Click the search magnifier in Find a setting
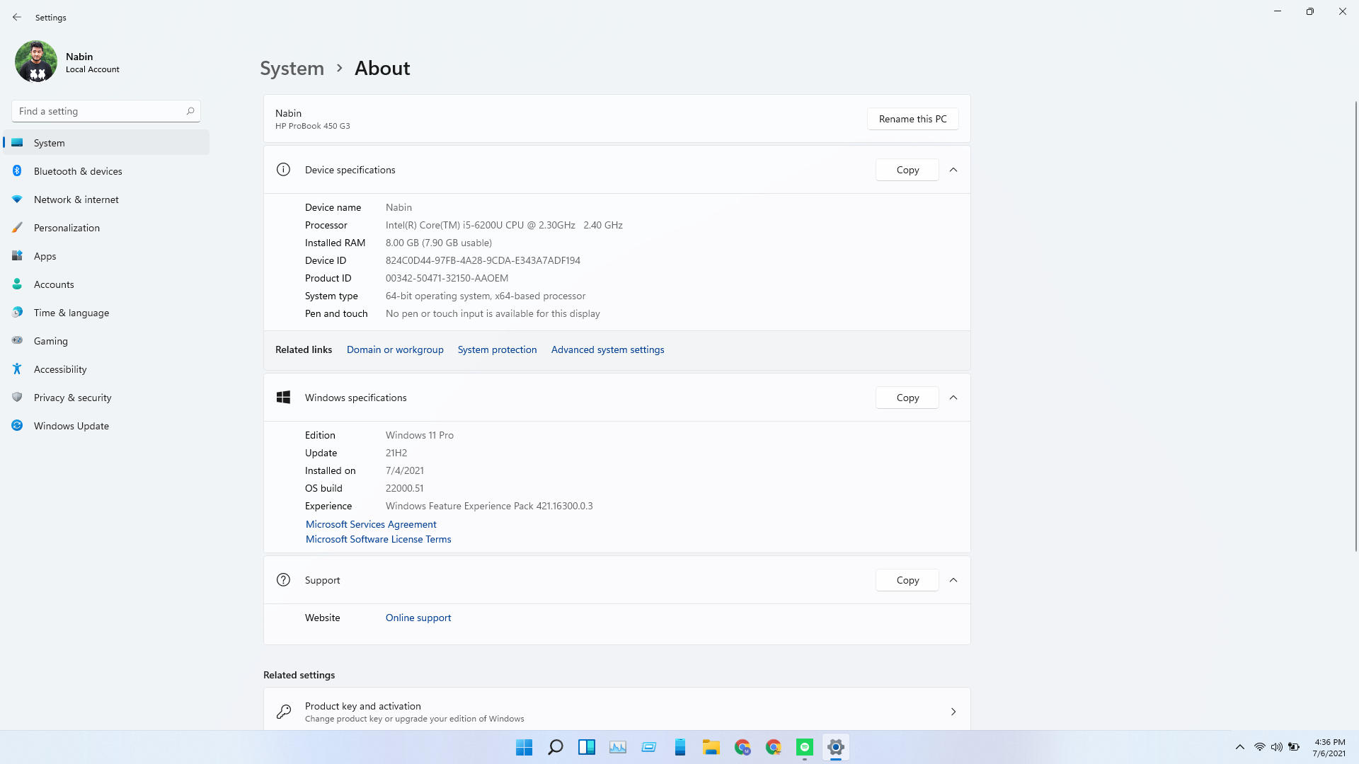 click(x=190, y=111)
